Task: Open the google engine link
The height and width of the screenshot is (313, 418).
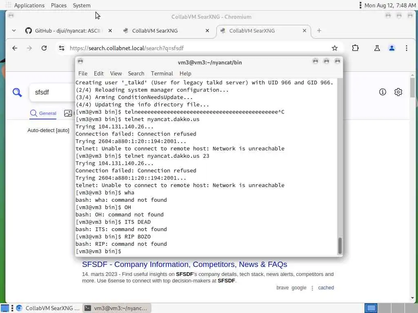Action: point(299,288)
